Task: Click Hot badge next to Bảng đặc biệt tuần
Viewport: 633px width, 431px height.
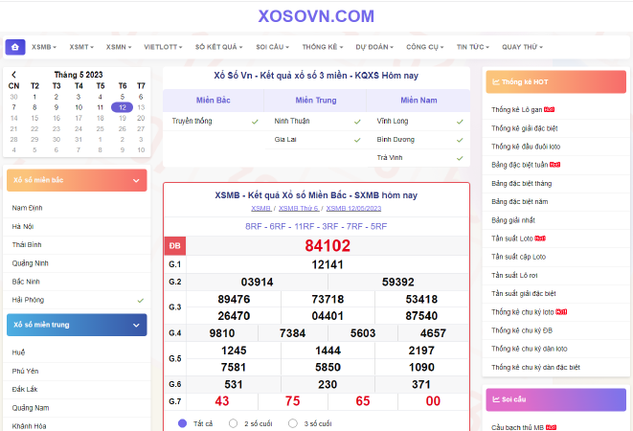Action: coord(554,165)
